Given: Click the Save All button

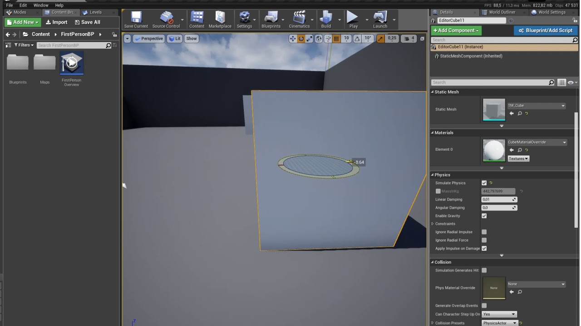Looking at the screenshot, I should click(x=88, y=22).
